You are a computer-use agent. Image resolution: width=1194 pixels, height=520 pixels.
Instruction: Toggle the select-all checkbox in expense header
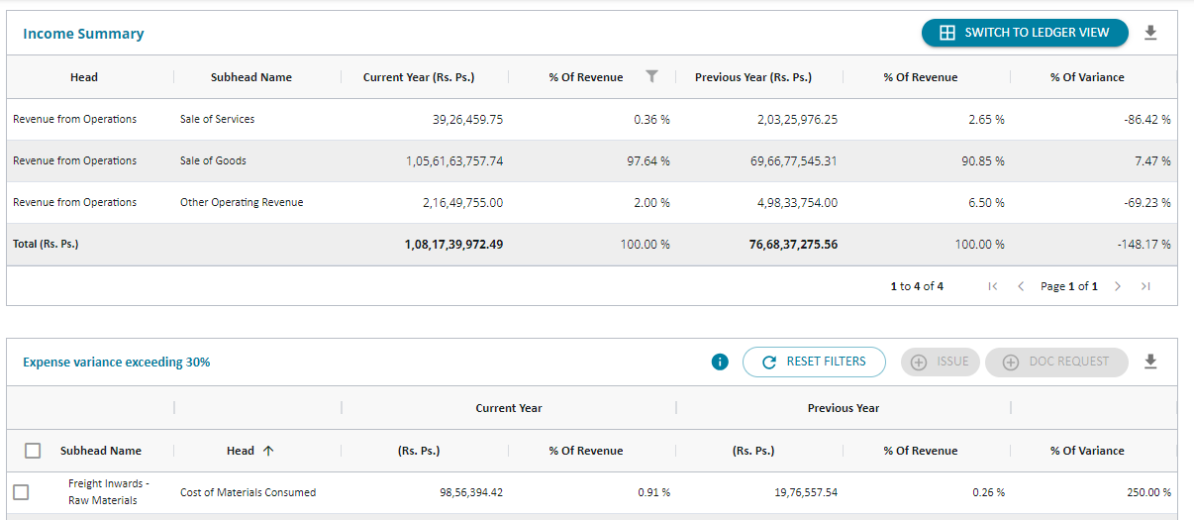33,451
